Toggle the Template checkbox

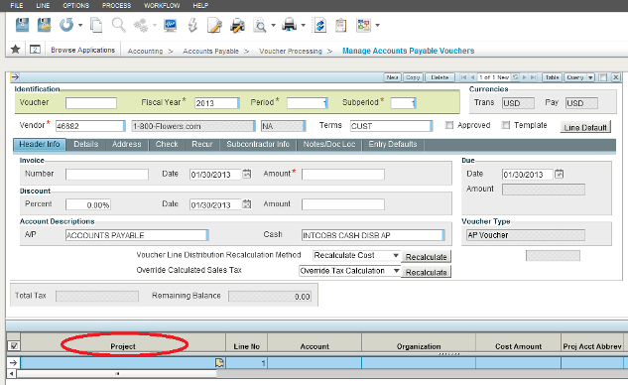pos(506,125)
